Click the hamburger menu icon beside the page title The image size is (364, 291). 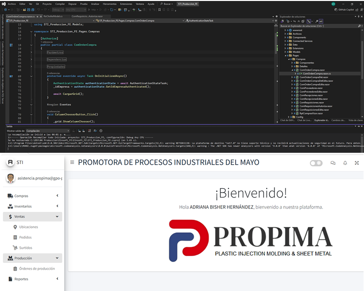click(72, 162)
